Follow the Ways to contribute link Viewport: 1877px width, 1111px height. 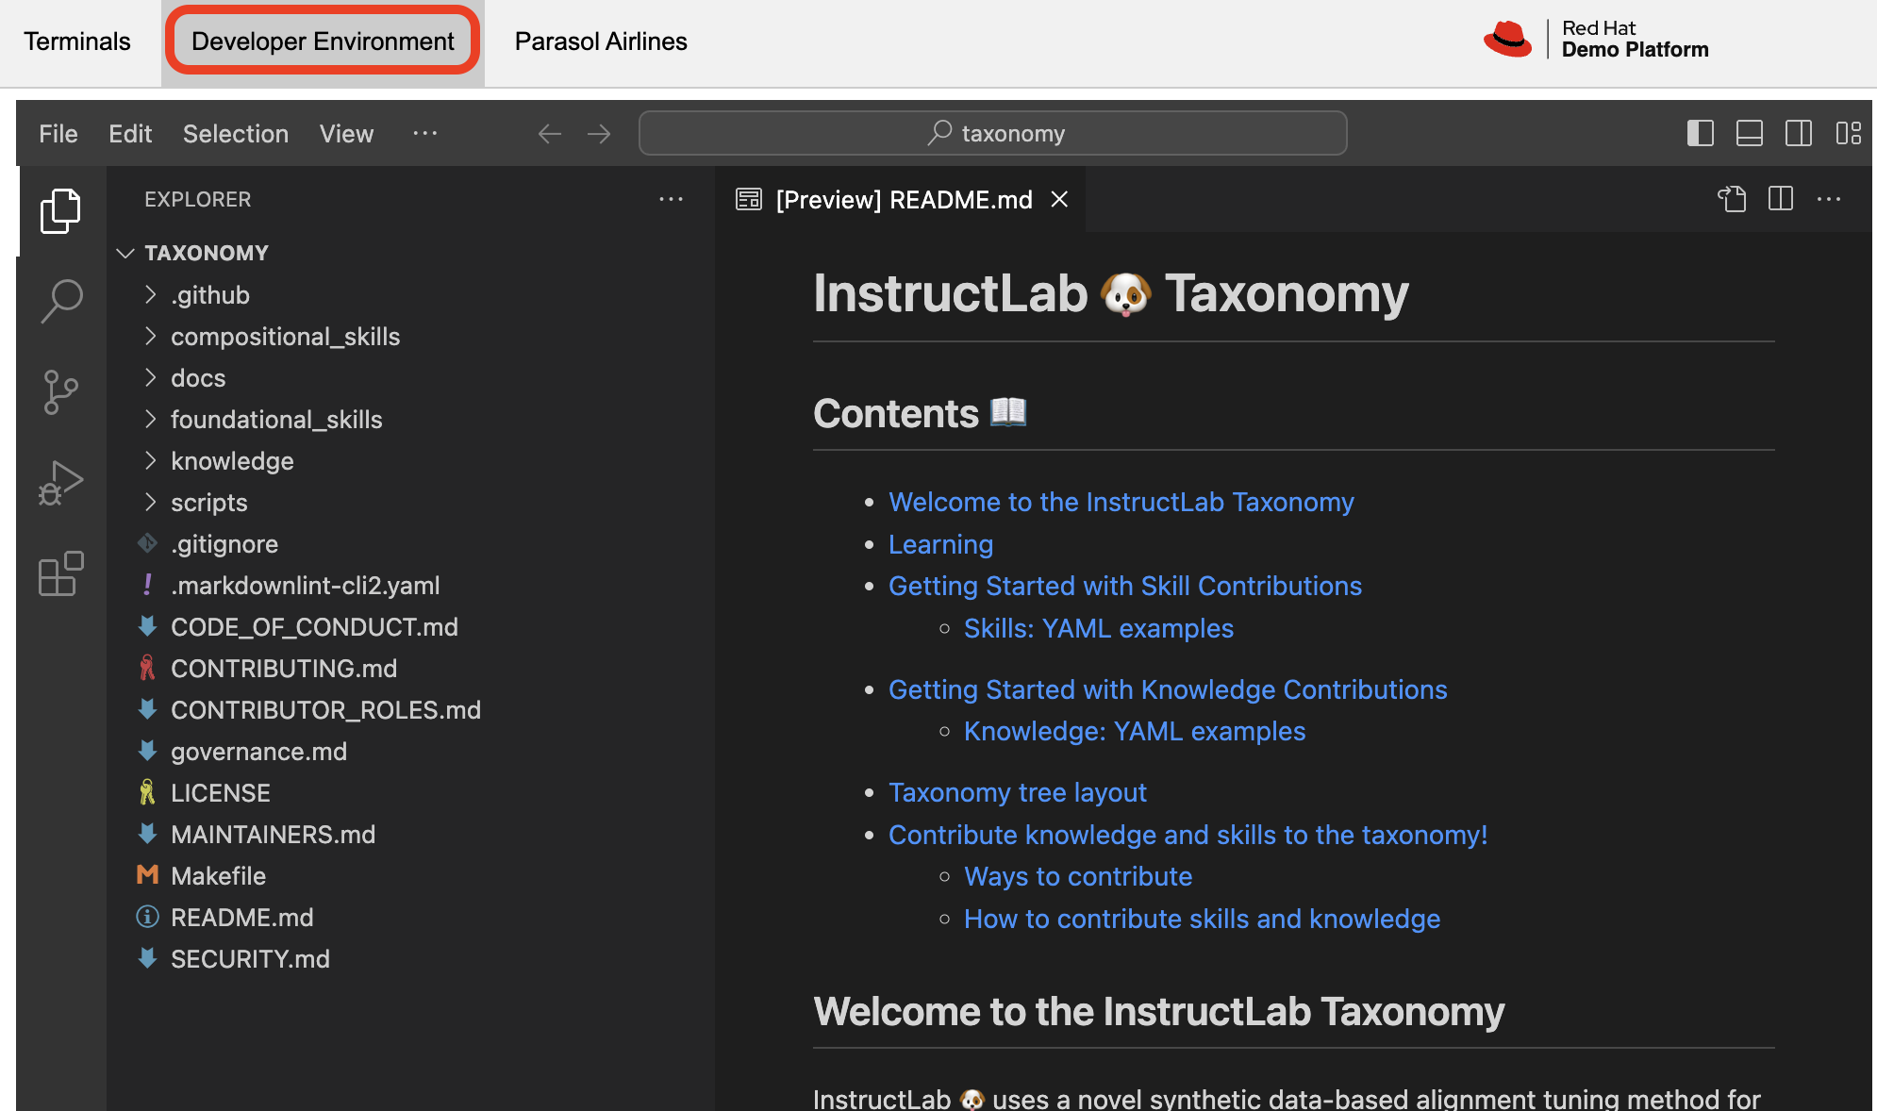point(1078,876)
